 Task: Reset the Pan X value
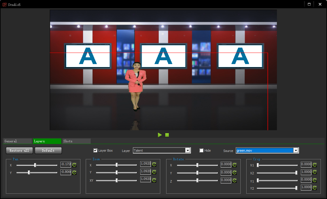(x=74, y=165)
